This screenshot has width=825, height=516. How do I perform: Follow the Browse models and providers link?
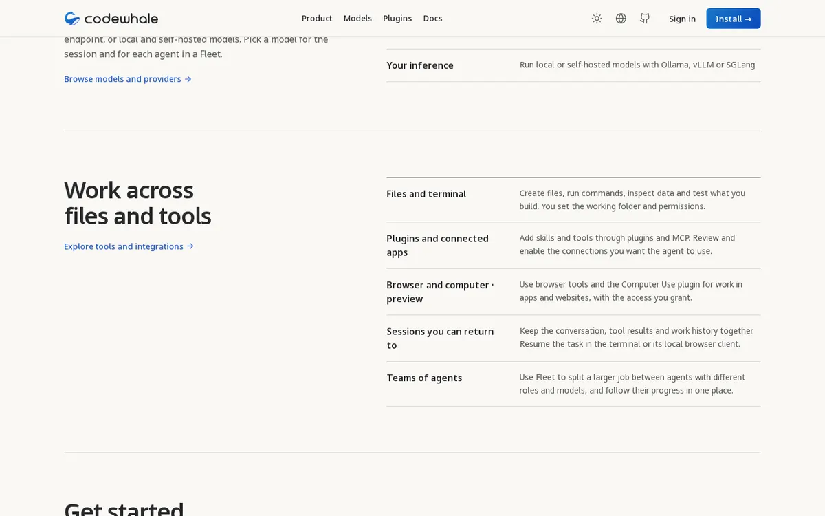(x=128, y=79)
